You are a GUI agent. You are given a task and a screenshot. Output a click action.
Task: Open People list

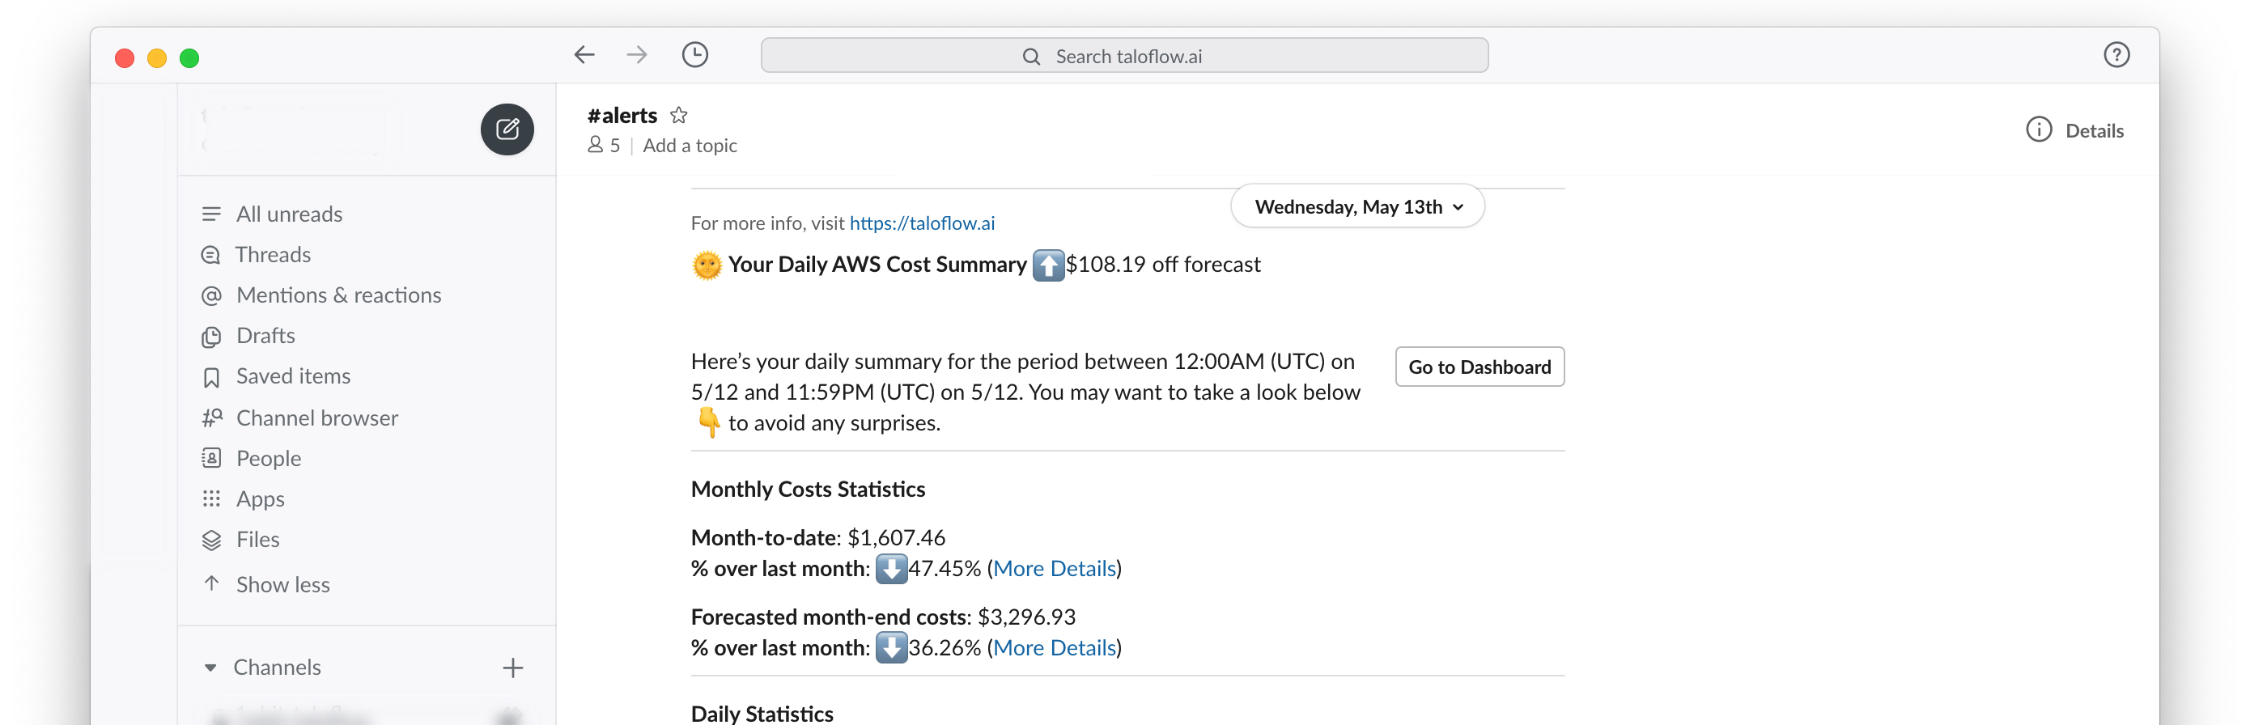pos(268,458)
